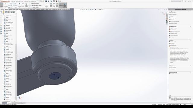Click the Discussion Forum link
This screenshot has width=193, height=108.
(173, 45)
